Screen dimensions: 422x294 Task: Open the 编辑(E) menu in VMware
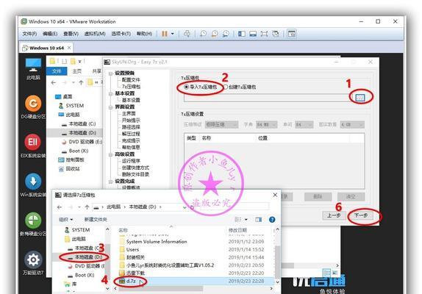(50, 34)
